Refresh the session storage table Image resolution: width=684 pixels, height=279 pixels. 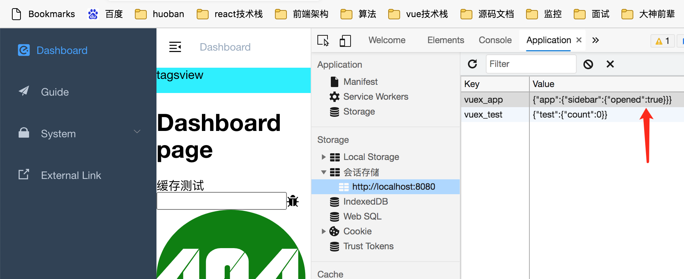[472, 64]
